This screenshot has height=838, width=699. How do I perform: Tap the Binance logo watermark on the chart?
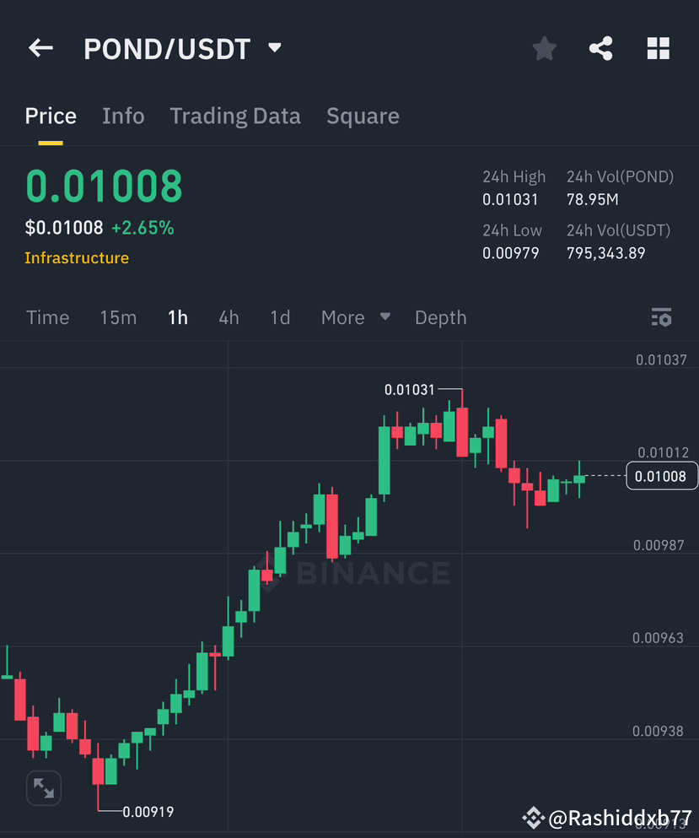point(360,573)
